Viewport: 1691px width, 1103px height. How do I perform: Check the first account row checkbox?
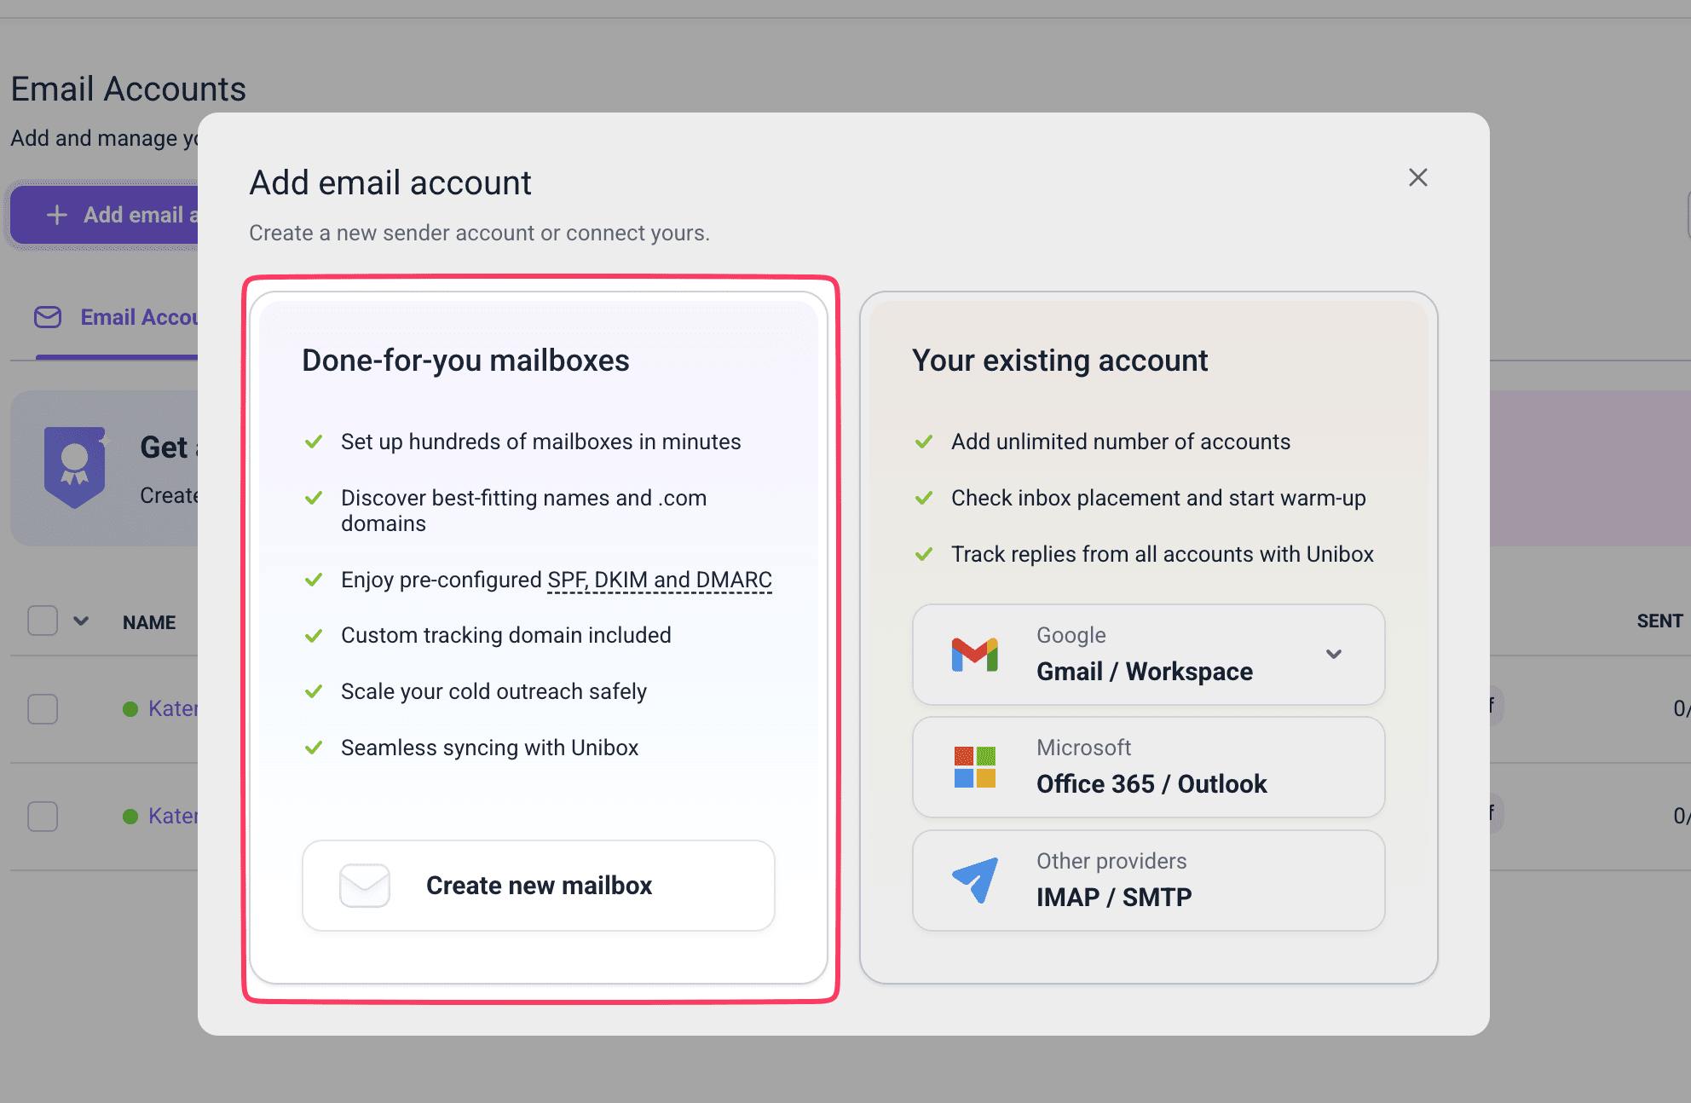click(43, 708)
